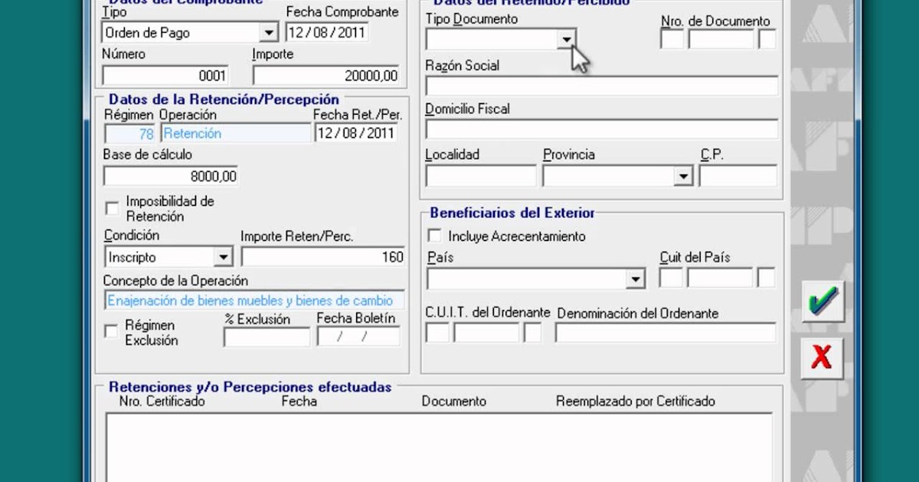Click the C.P. postal code field
The height and width of the screenshot is (482, 919).
[737, 177]
